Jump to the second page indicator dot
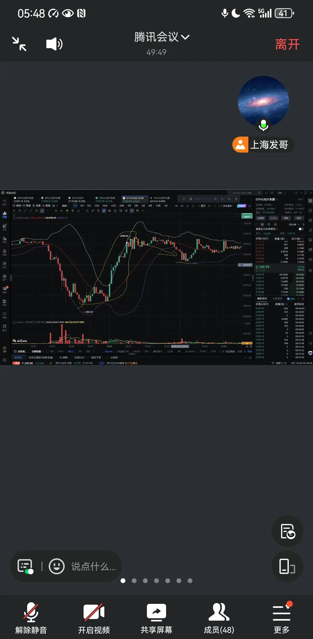Screen dimensions: 313x639 pos(134,581)
